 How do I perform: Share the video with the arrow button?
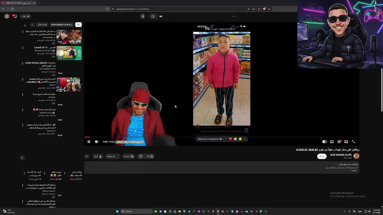pyautogui.click(x=129, y=156)
